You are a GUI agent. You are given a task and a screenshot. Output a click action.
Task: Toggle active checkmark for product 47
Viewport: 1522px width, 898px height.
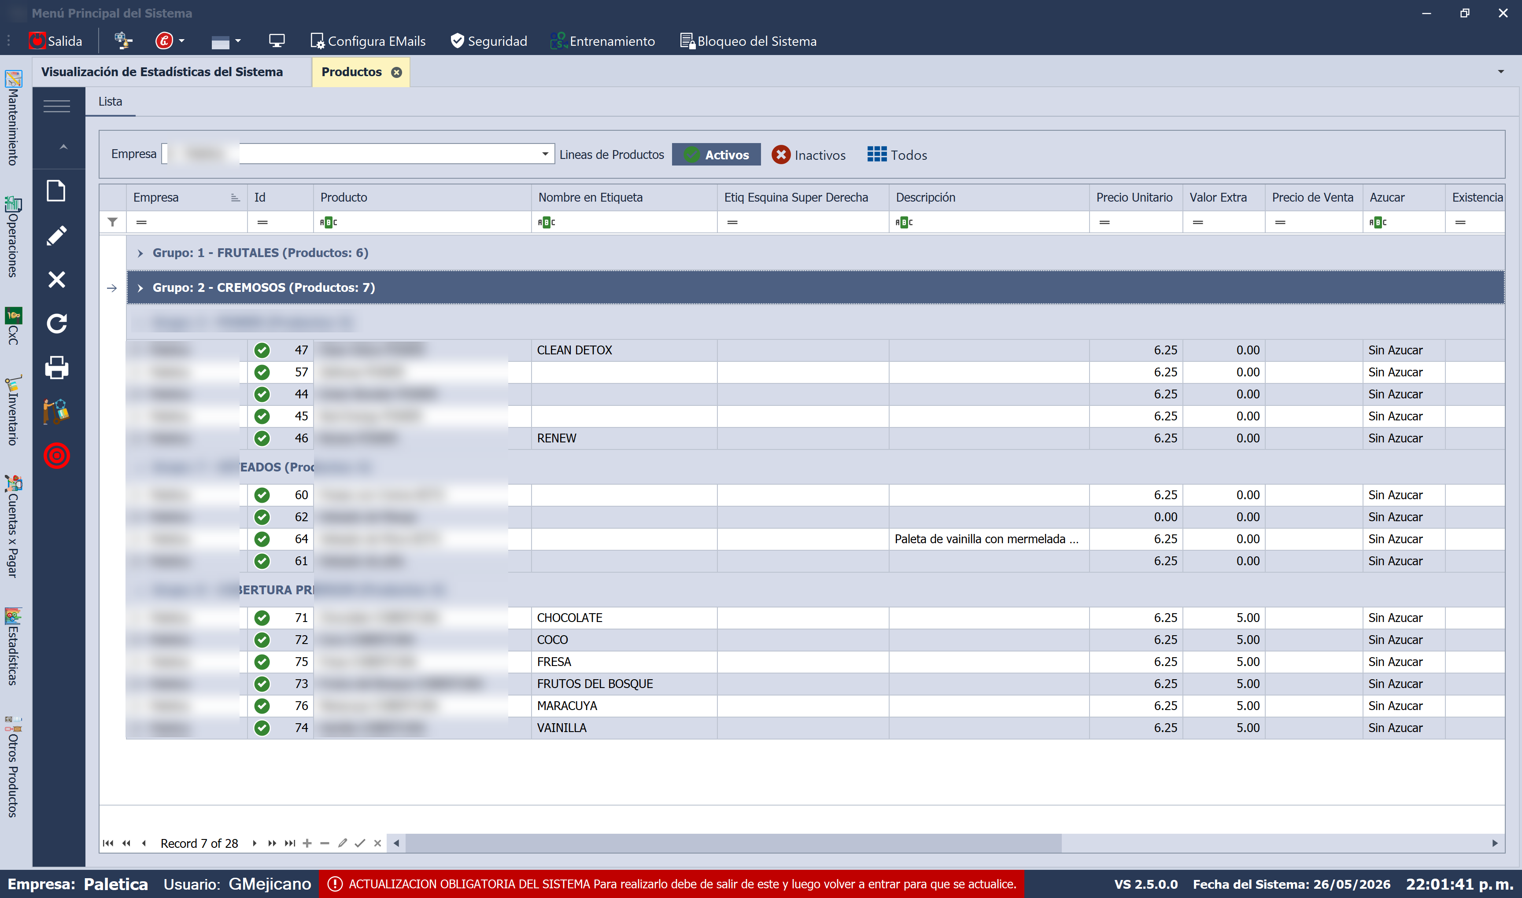262,350
